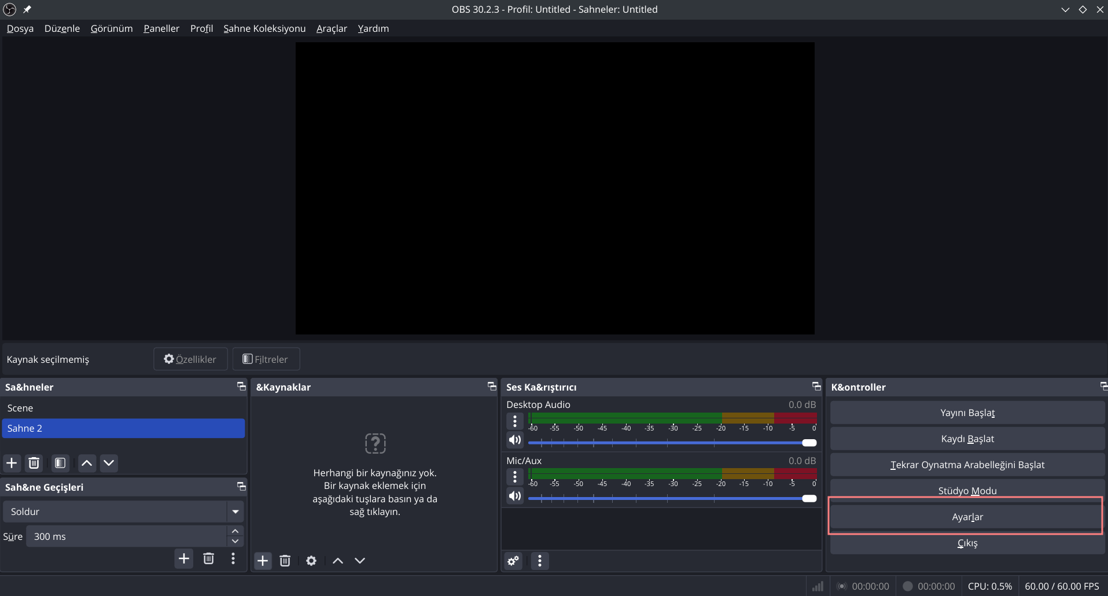The width and height of the screenshot is (1108, 596).
Task: Undock the Sahneler panel
Action: pos(241,387)
